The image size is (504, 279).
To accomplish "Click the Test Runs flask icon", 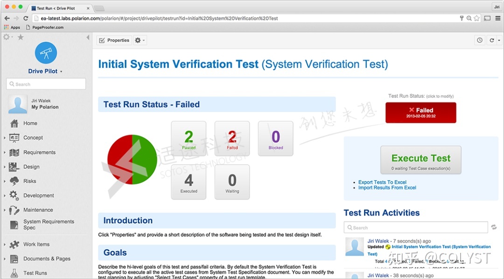I will pos(14,273).
